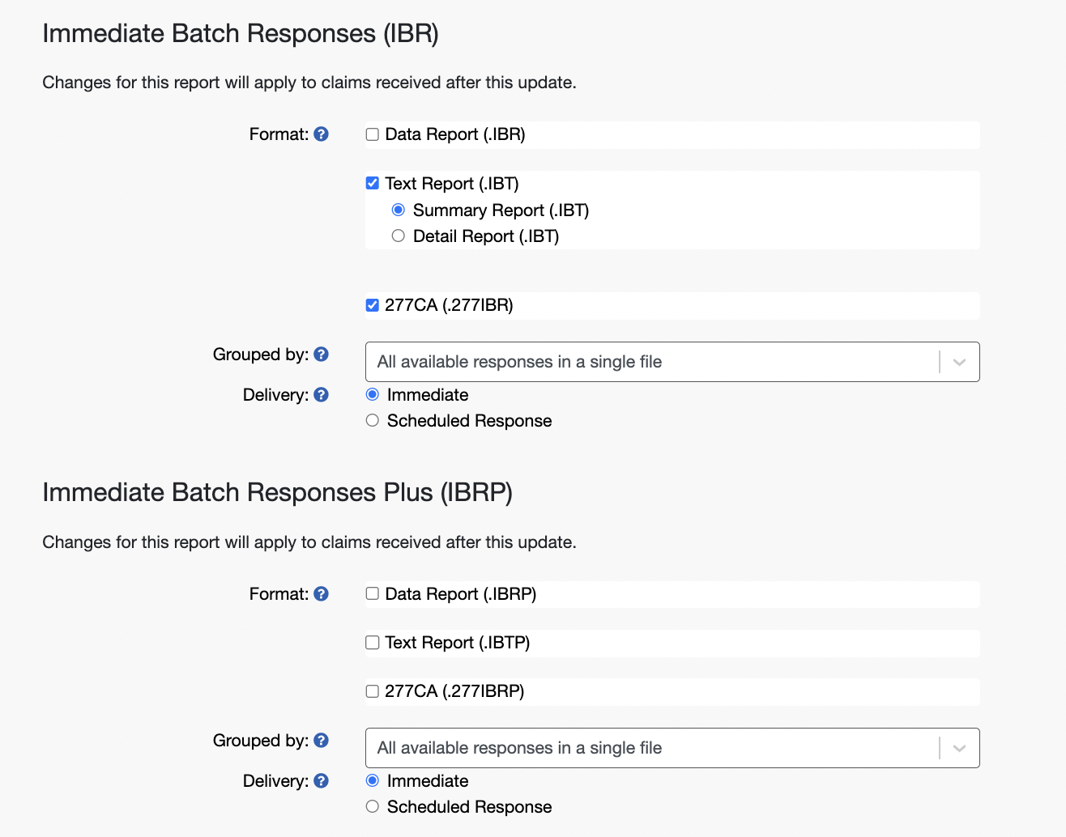Disable the 277CA (.277IBR) checkbox
Screen dimensions: 1066x837
[x=373, y=305]
